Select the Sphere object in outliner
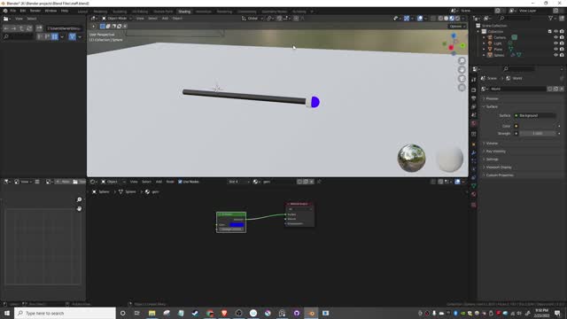Viewport: 567px width, 319px height. [x=499, y=55]
